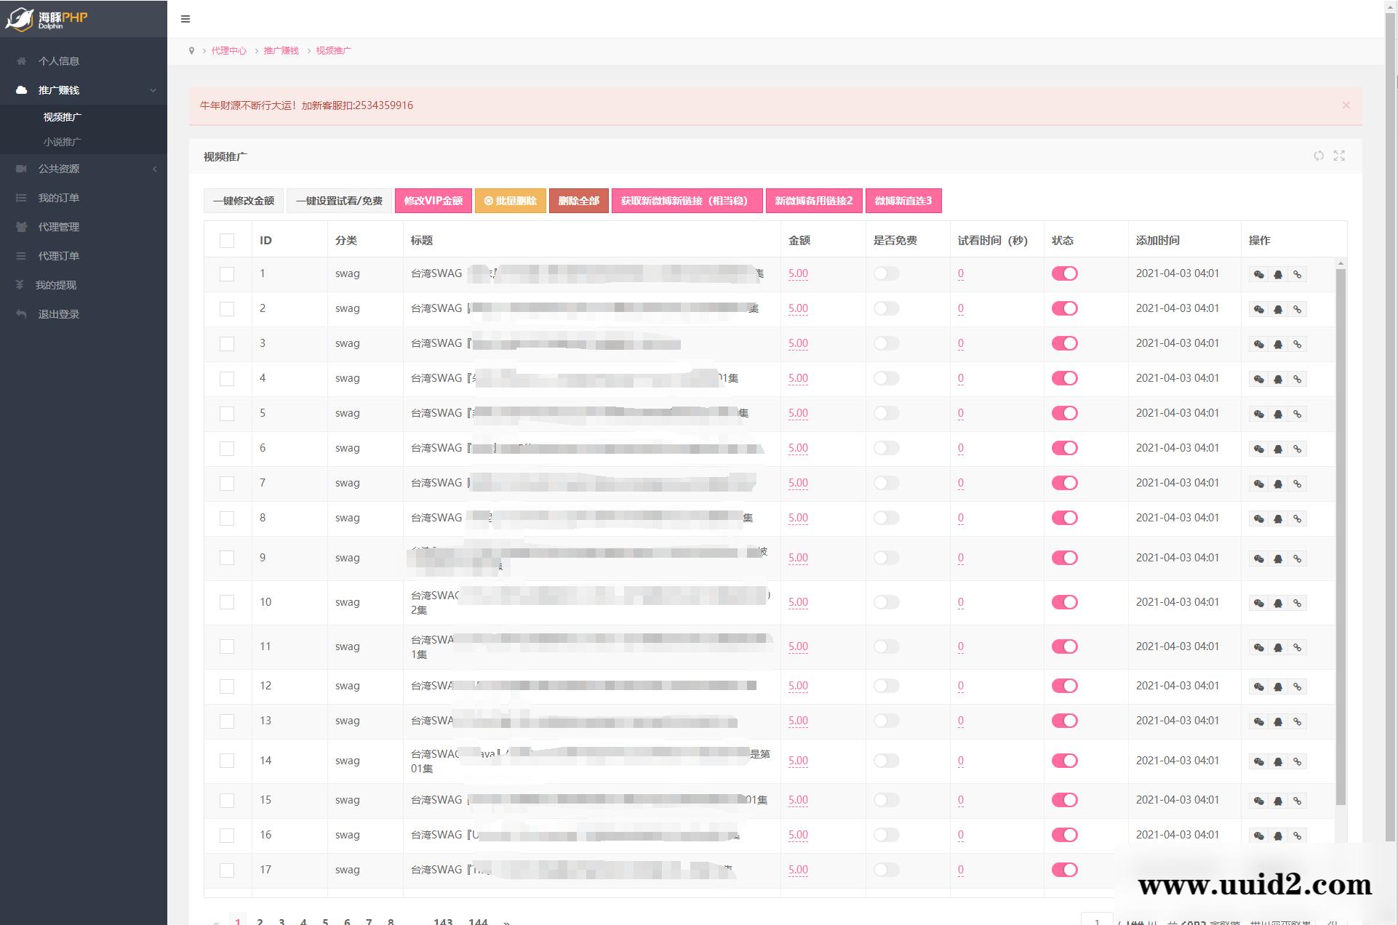Open 小说推广 in the sidebar submenu

coord(63,142)
